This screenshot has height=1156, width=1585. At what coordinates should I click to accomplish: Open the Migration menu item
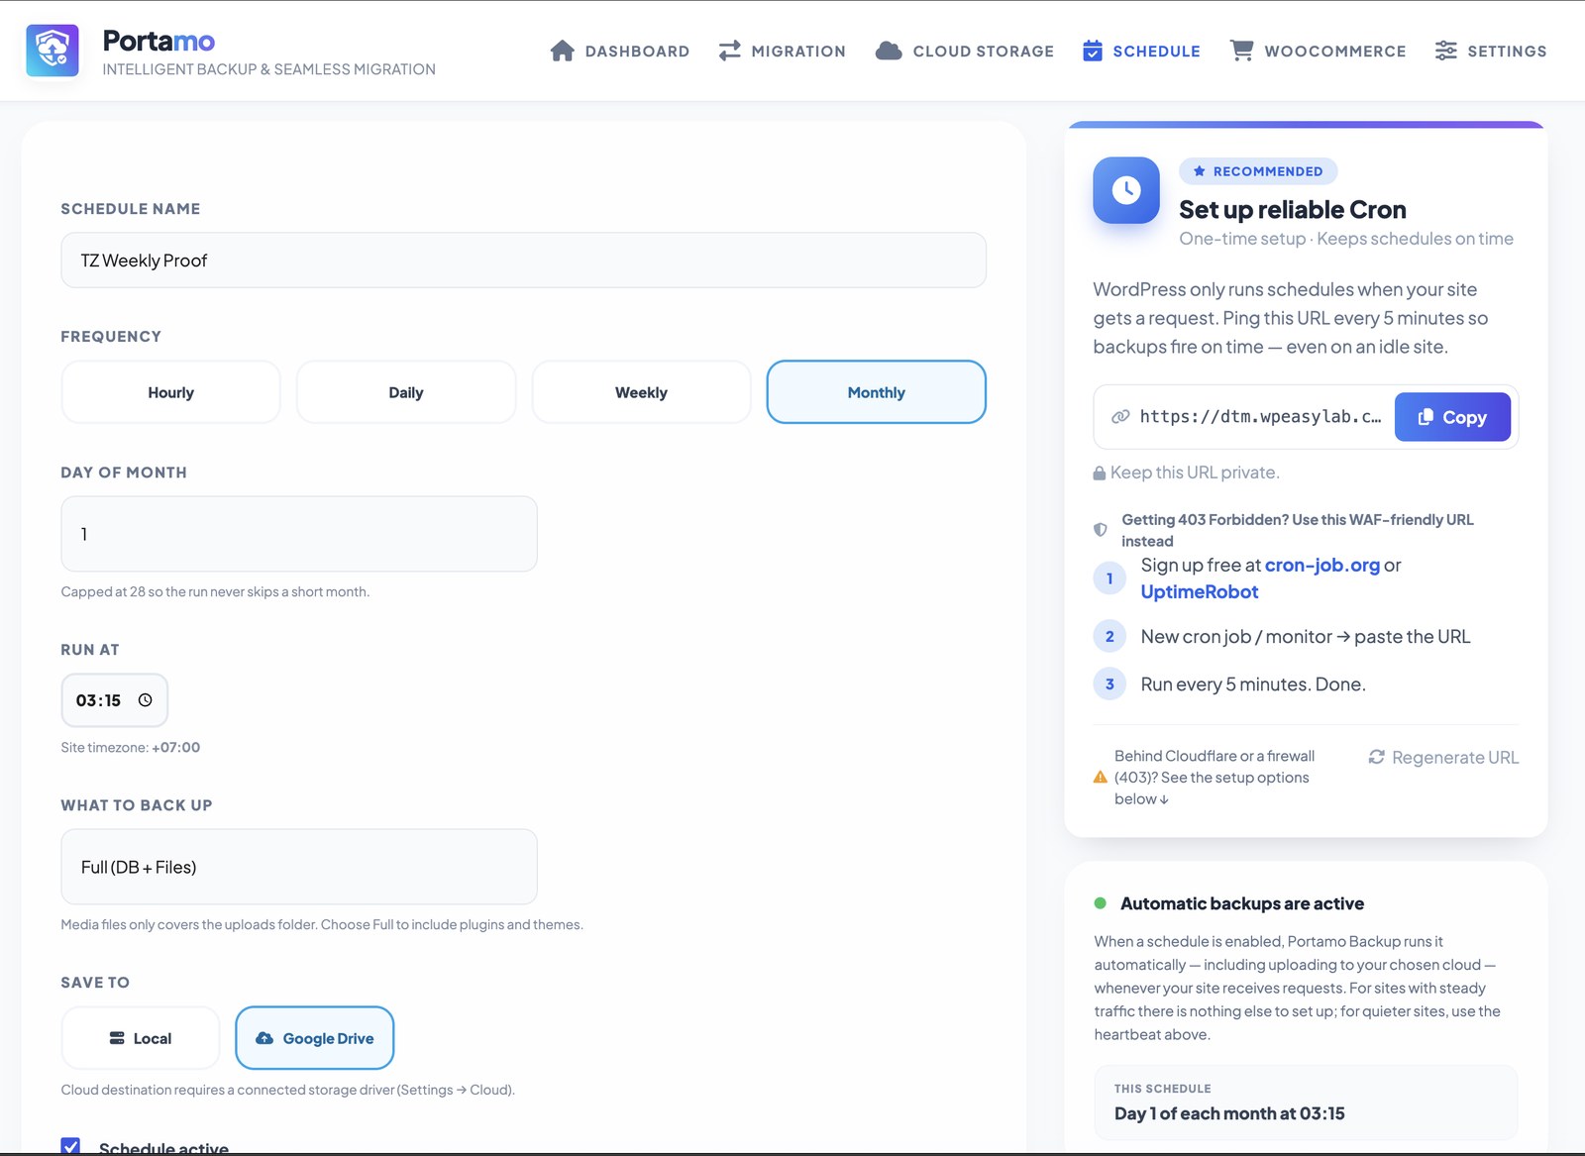point(783,51)
